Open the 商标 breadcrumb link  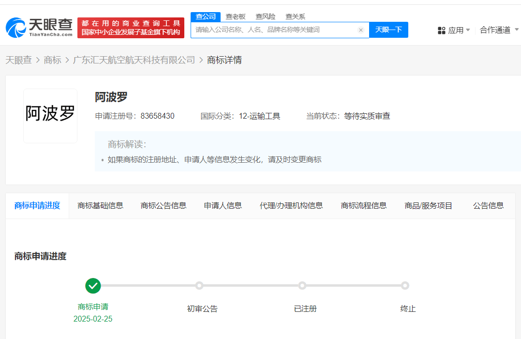53,60
